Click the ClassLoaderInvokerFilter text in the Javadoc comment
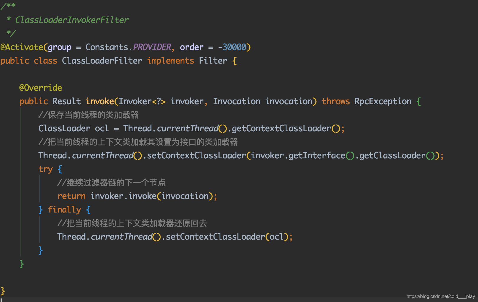Viewport: 478px width, 302px height. [x=72, y=20]
